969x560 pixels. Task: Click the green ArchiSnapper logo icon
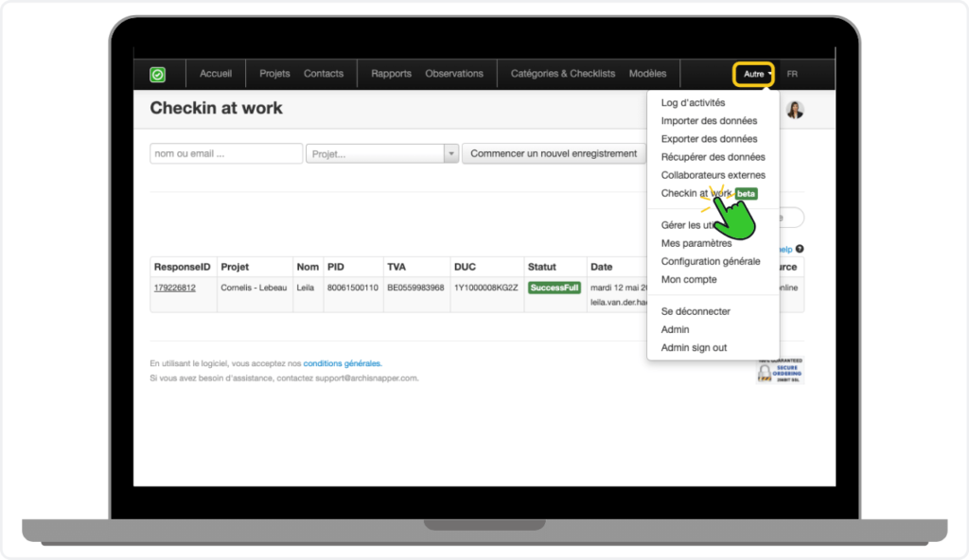pyautogui.click(x=158, y=75)
